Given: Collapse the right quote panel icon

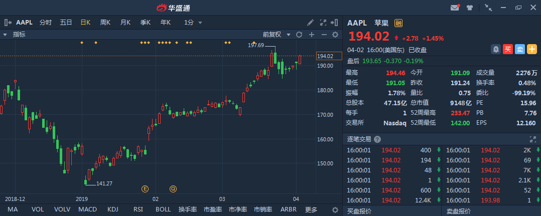Looking at the screenshot, I should point(334,23).
